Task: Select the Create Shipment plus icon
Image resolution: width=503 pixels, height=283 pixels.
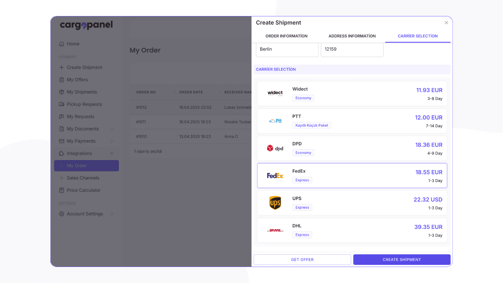Action: pyautogui.click(x=61, y=67)
